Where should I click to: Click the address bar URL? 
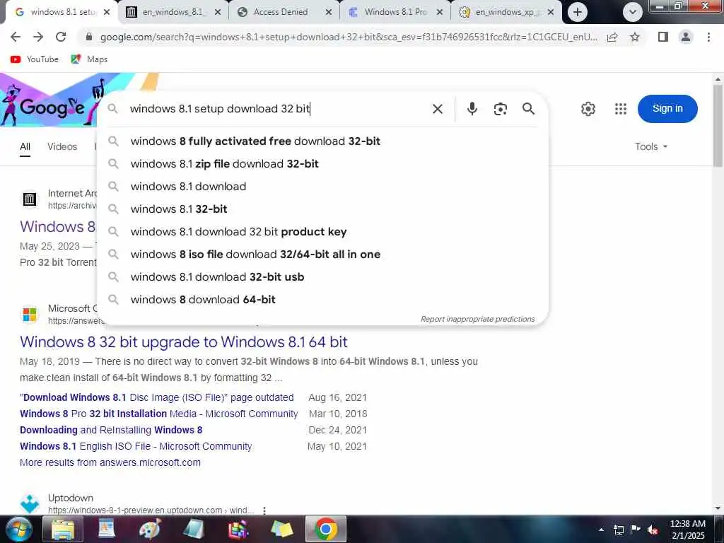tap(349, 37)
